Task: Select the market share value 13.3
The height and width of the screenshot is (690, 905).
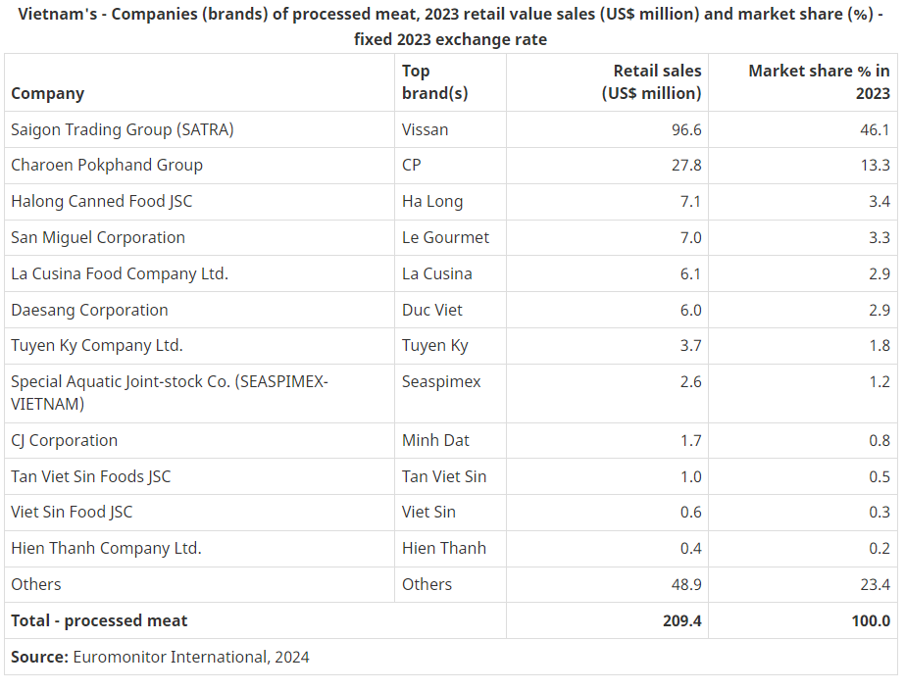Action: [x=875, y=165]
